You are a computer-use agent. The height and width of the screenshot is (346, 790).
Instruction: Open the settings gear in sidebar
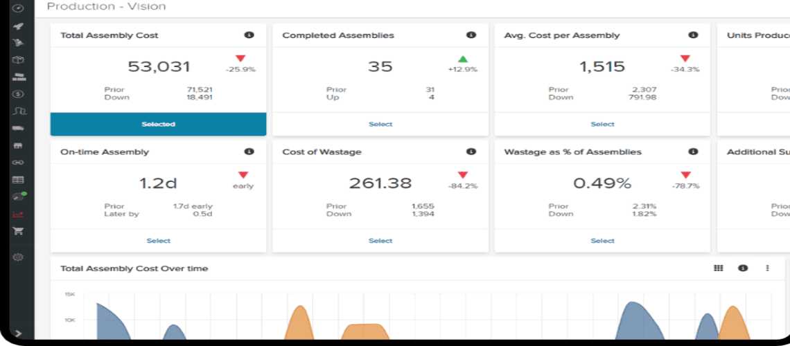tap(19, 257)
